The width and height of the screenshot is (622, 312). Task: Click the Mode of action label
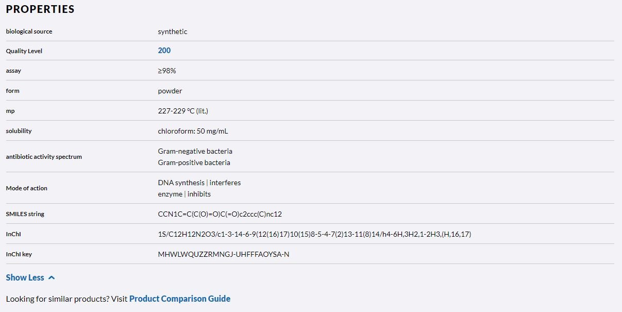[x=26, y=188]
